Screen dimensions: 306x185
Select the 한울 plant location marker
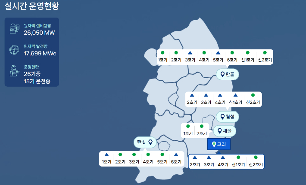pyautogui.click(x=227, y=74)
